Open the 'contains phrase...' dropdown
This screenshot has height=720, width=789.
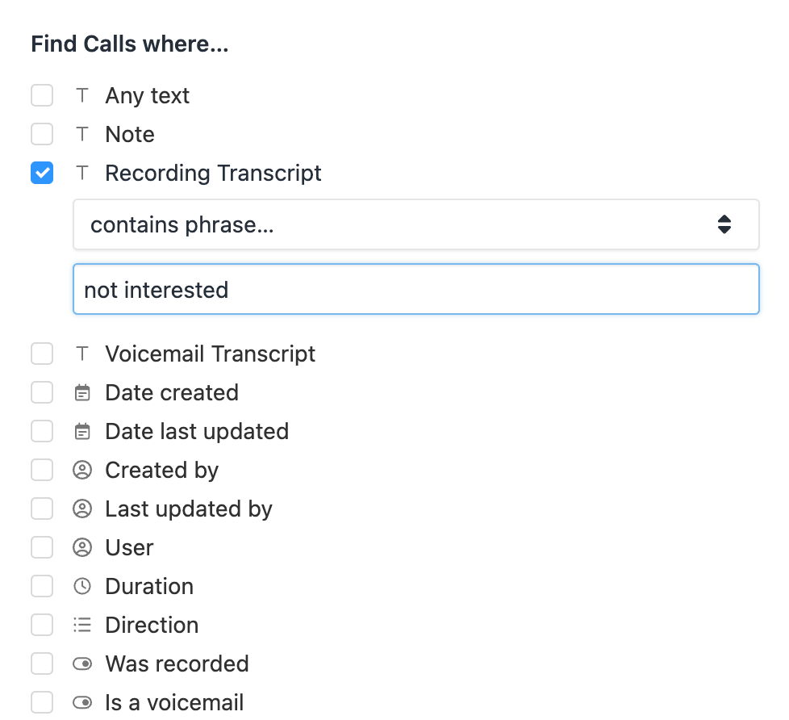click(x=415, y=224)
